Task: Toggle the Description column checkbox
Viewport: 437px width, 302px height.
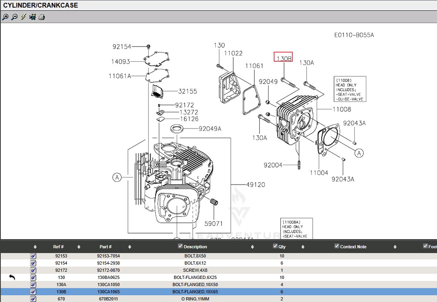Action: click(x=180, y=246)
